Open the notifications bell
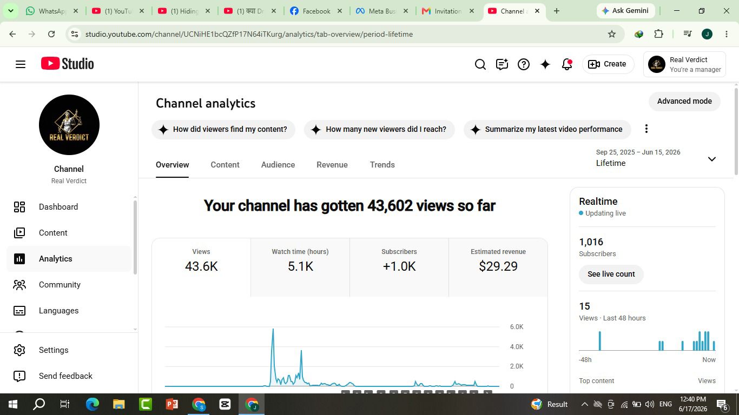The width and height of the screenshot is (739, 415). [x=567, y=64]
